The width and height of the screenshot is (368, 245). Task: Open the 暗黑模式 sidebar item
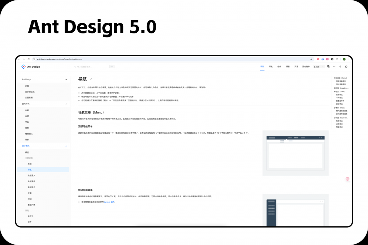pyautogui.click(x=29, y=134)
